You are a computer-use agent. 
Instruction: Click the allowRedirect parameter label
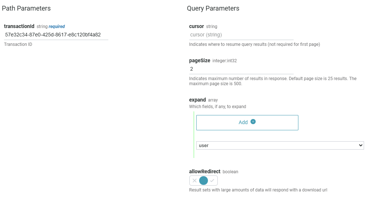pos(205,171)
